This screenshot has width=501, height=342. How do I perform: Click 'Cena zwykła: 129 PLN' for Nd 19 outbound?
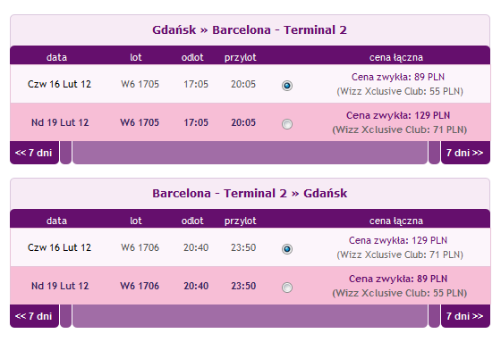(398, 115)
